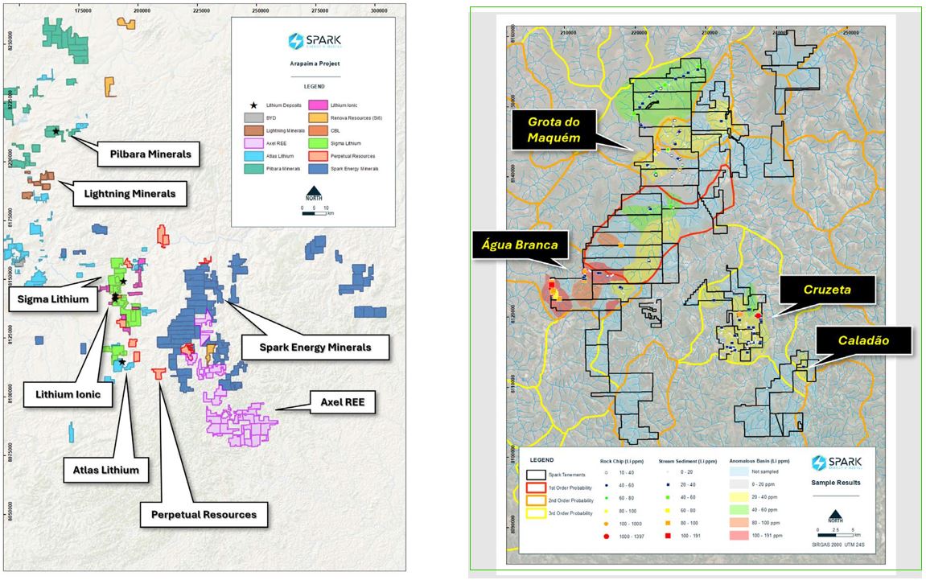Click the 'Lightning Minerals' callout label on the map

click(130, 194)
